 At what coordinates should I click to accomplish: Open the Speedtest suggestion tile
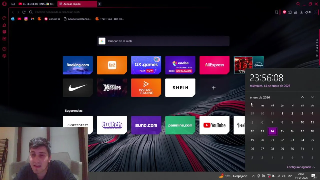tap(78, 125)
